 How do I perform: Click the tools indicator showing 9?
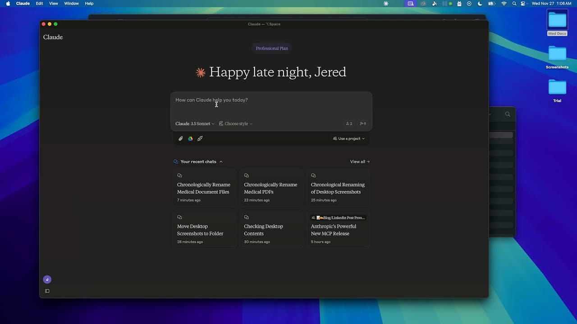click(363, 124)
